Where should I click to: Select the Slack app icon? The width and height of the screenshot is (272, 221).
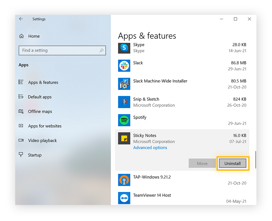124,66
